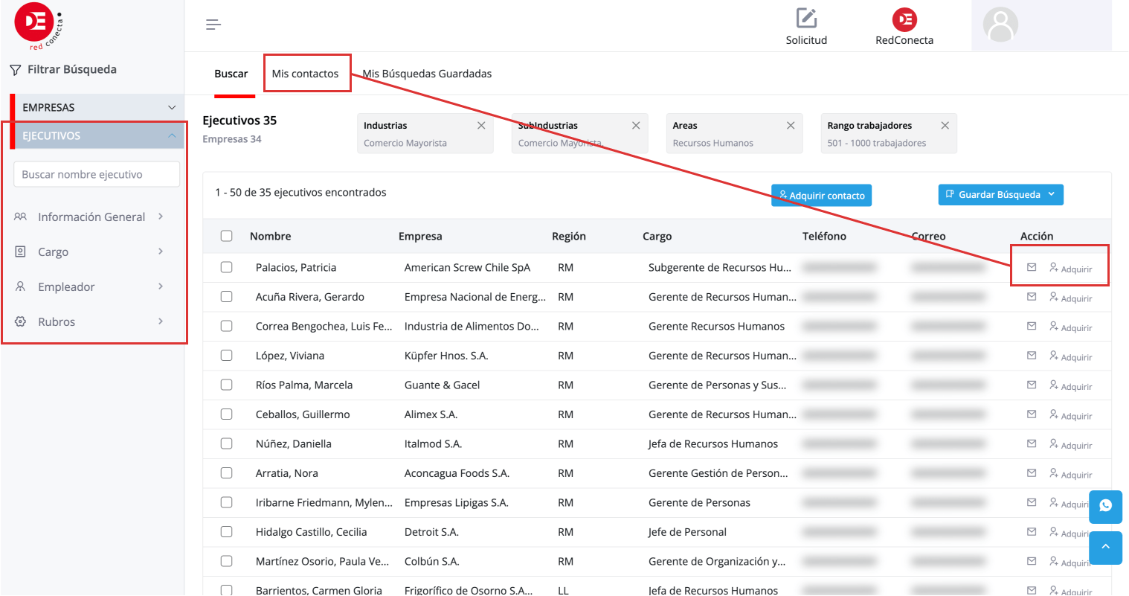Viewport: 1129px width, 596px height.
Task: Click mail icon for Correa Bengochea row
Action: (x=1032, y=326)
